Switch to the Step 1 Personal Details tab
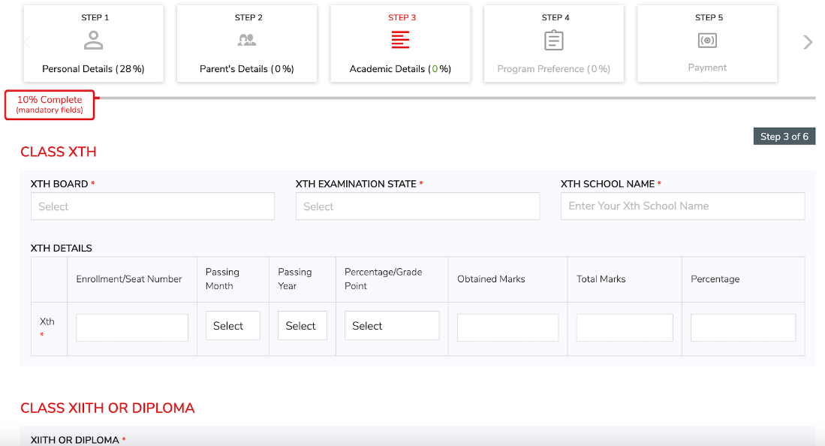 click(94, 44)
